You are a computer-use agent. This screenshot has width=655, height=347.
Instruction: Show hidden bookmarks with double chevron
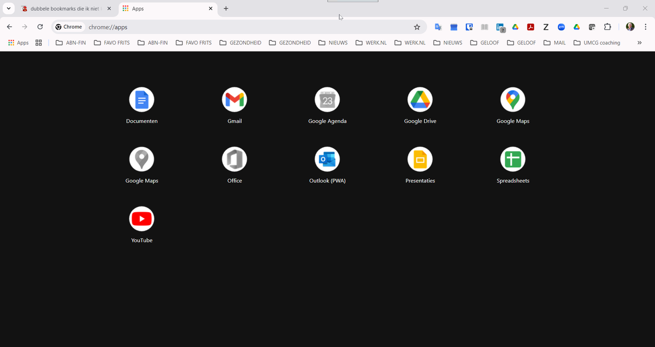click(x=640, y=43)
